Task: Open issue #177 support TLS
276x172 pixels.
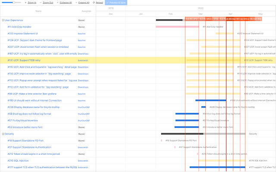Action: [42, 167]
